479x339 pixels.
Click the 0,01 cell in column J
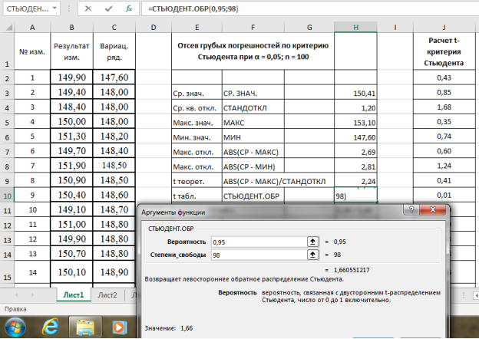[x=444, y=195]
